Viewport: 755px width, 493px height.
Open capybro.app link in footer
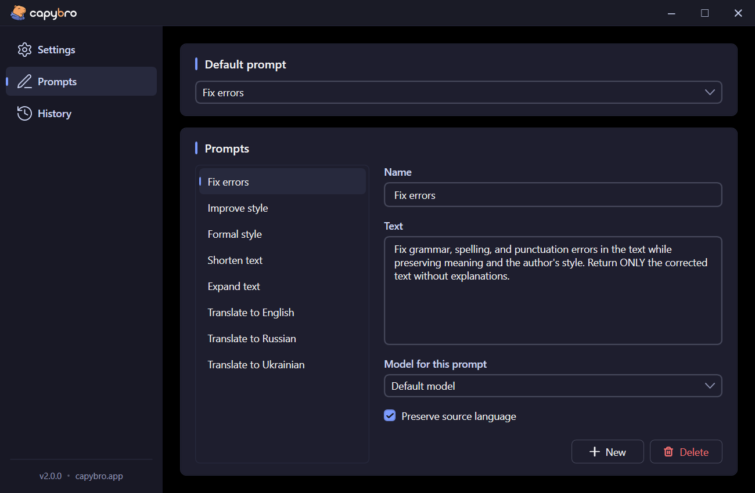tap(99, 476)
